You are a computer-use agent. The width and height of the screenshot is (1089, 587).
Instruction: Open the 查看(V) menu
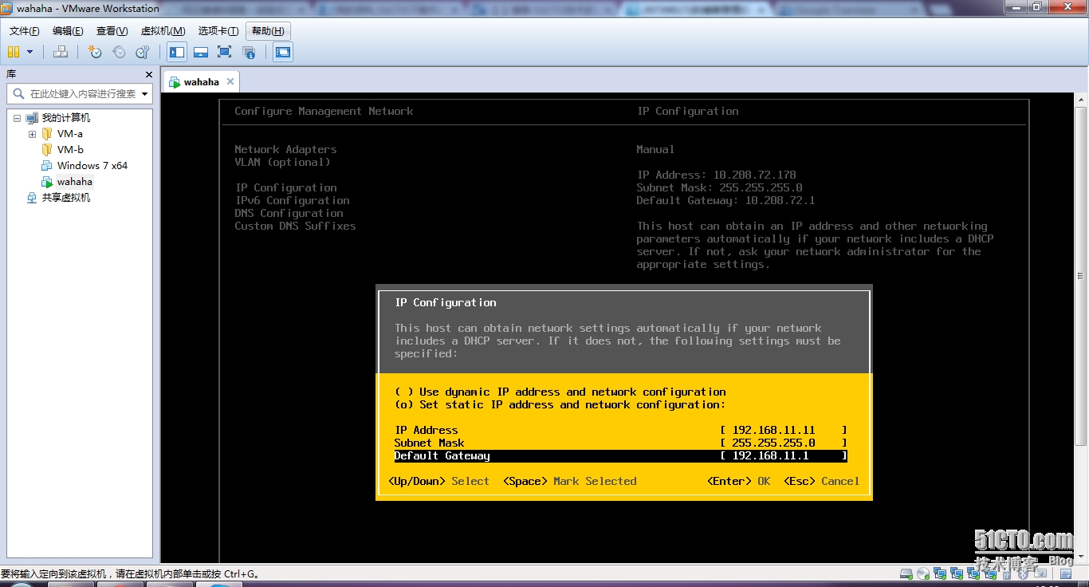pos(112,31)
